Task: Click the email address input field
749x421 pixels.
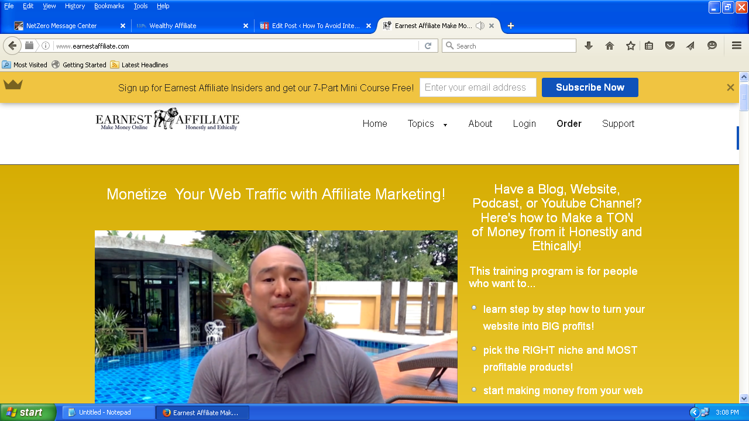Action: click(478, 87)
